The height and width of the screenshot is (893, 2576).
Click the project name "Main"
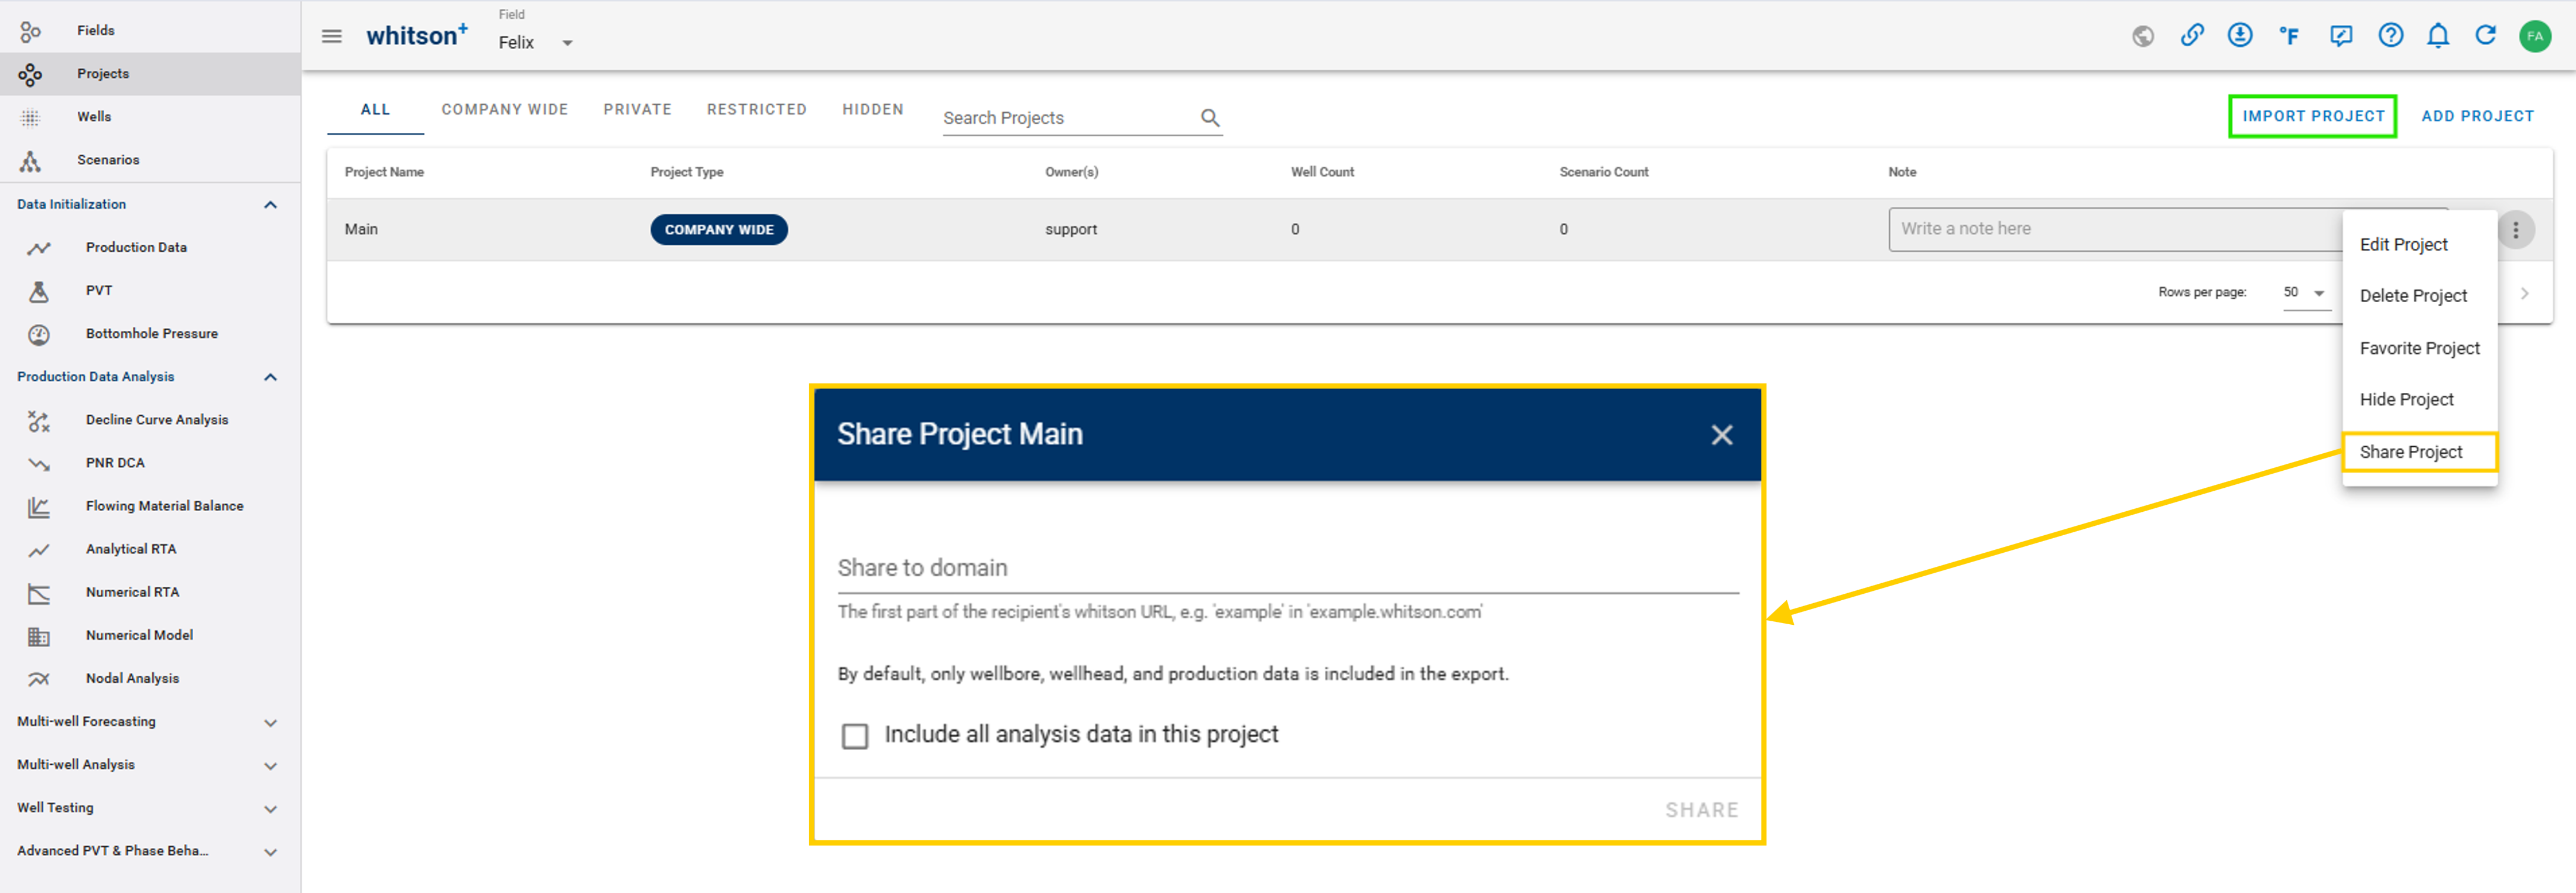(x=361, y=230)
